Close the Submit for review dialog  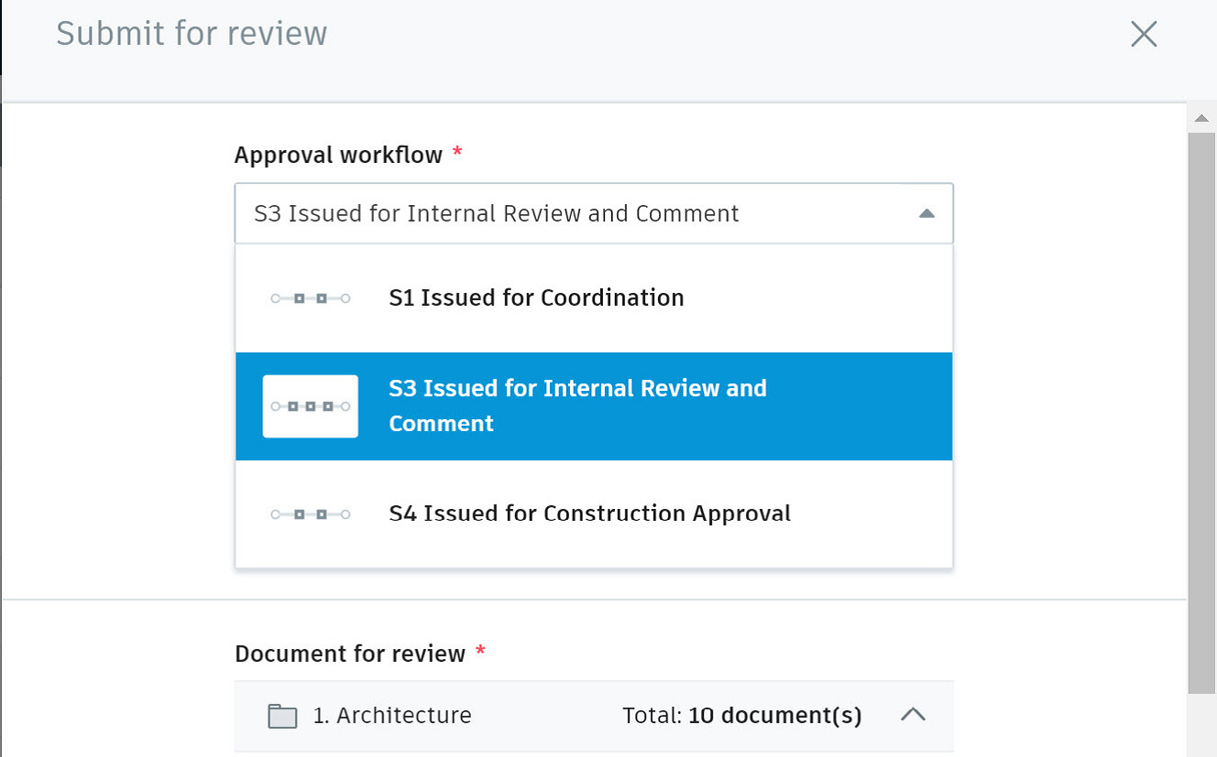point(1144,35)
